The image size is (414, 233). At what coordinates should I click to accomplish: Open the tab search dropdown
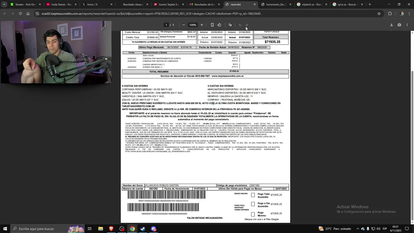tap(4, 5)
